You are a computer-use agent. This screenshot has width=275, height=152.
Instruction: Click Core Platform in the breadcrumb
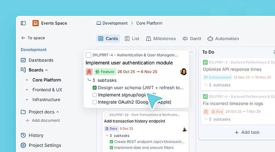point(149,23)
